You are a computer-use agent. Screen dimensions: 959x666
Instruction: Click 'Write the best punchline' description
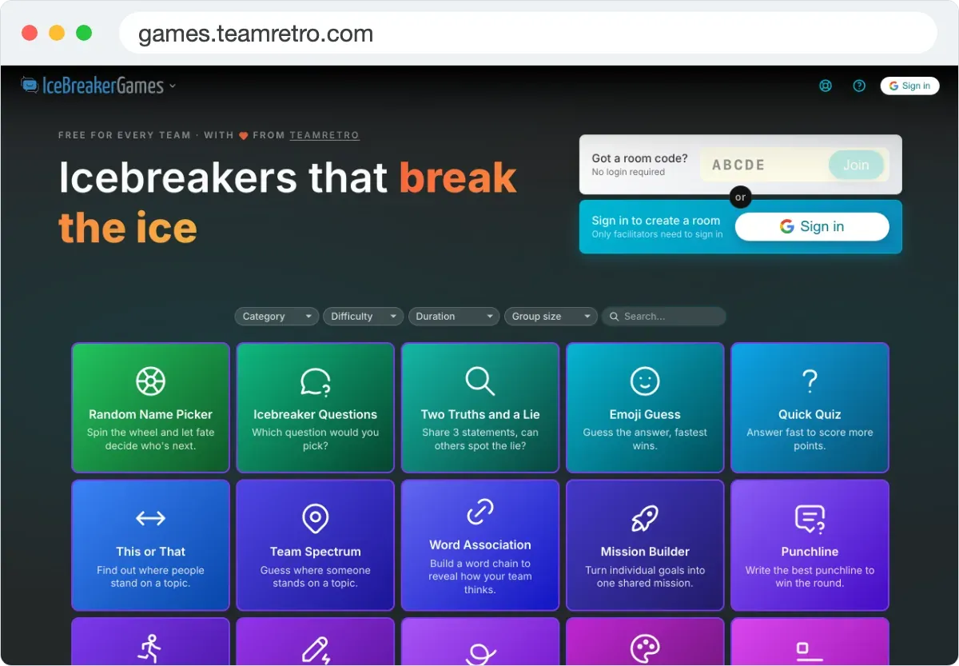(x=810, y=576)
